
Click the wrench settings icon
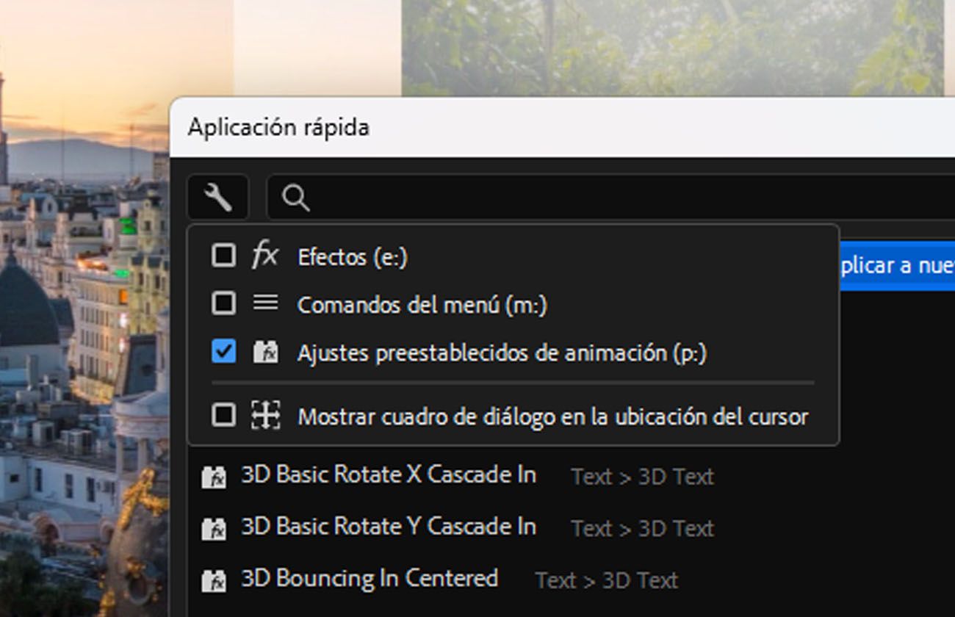[x=217, y=197]
